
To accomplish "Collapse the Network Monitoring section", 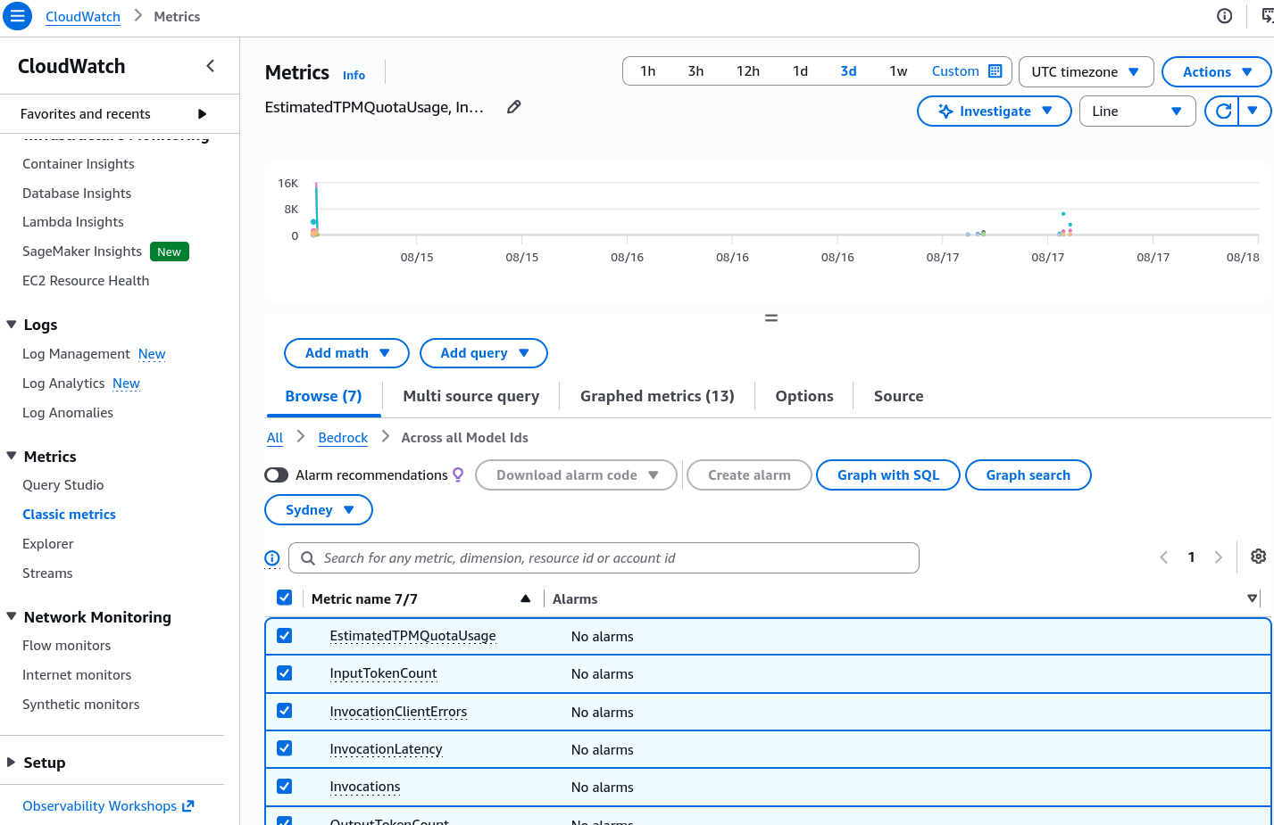I will tap(12, 617).
